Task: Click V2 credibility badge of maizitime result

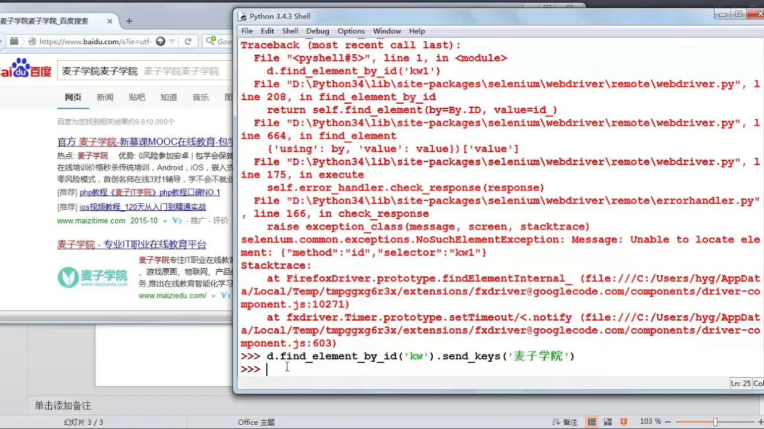Action: tap(177, 220)
